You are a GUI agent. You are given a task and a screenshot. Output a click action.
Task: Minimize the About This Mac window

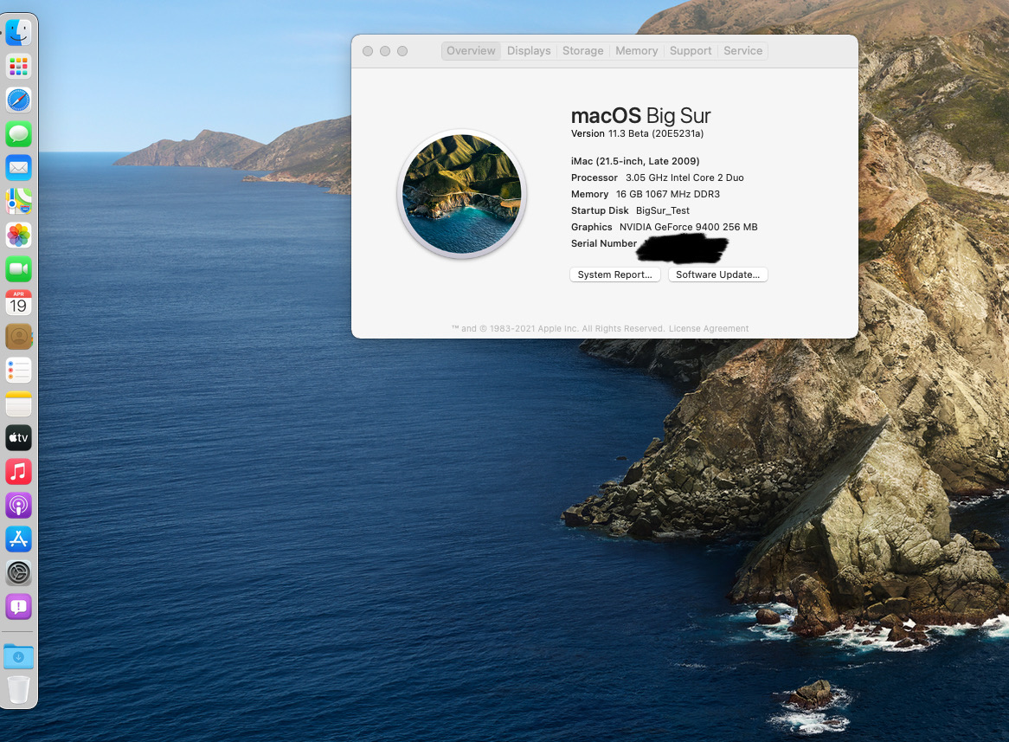(385, 51)
